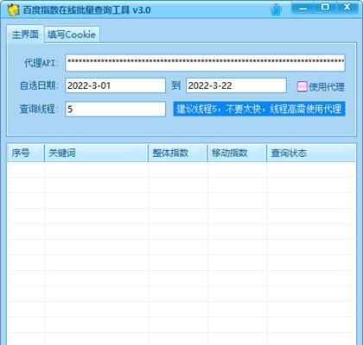Click the 到 label between the date fields

pyautogui.click(x=175, y=85)
